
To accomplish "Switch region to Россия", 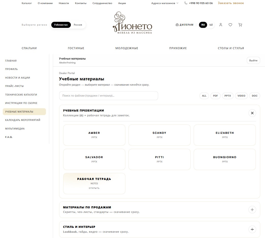I will pos(78,25).
